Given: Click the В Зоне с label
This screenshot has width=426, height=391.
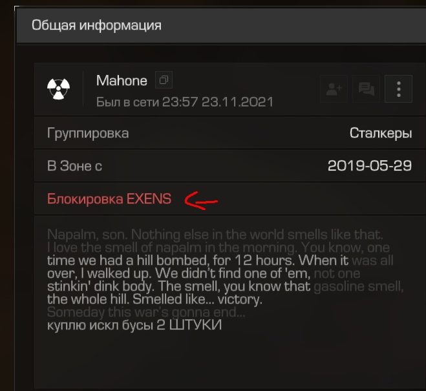Looking at the screenshot, I should 74,166.
